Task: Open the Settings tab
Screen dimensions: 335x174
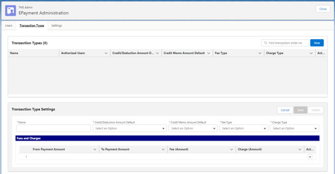Action: 56,25
